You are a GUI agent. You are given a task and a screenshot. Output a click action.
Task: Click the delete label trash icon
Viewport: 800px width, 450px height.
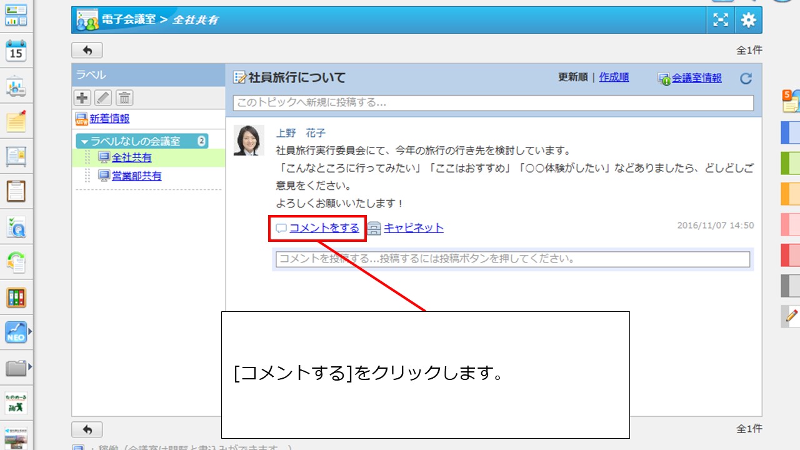coord(125,97)
